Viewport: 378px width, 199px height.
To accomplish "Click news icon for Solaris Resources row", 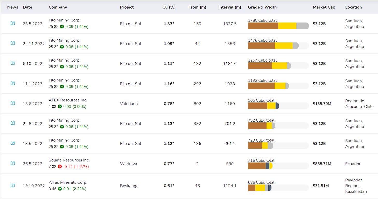I will 13,163.
